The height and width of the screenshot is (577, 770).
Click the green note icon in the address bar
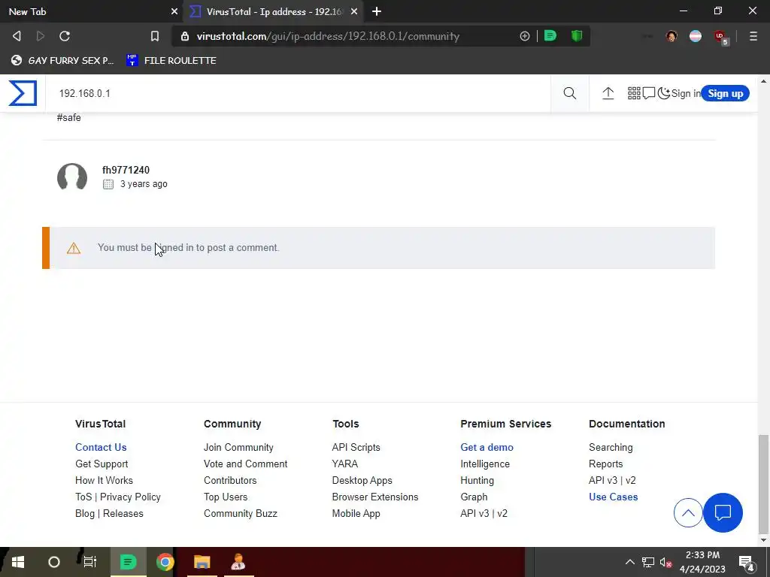click(550, 36)
